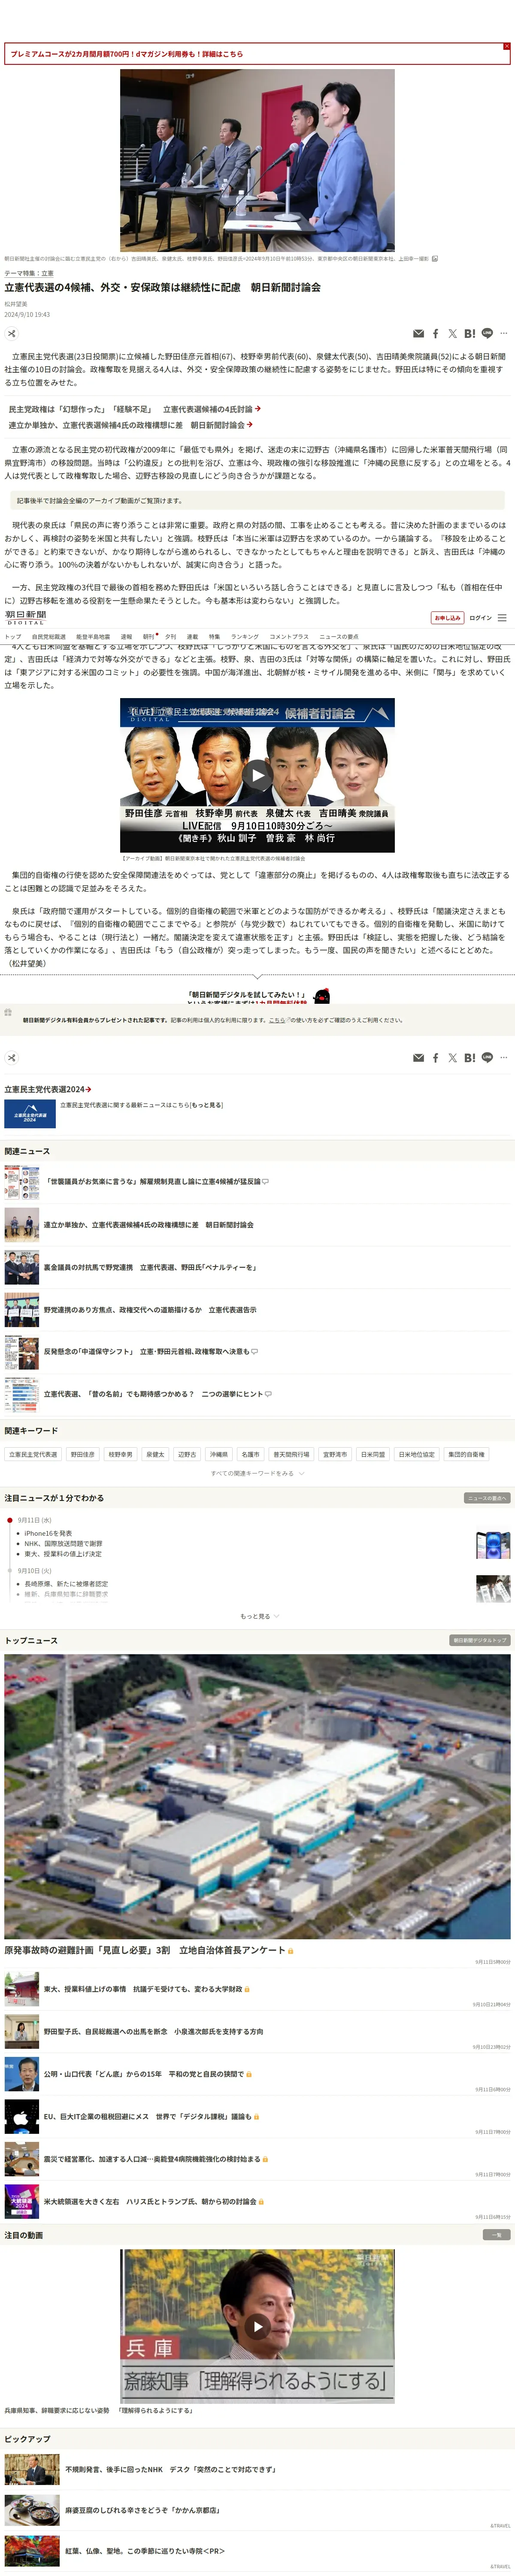Play the 斎藤知事 Hyogo video
This screenshot has height=2576, width=515.
pos(257,2327)
